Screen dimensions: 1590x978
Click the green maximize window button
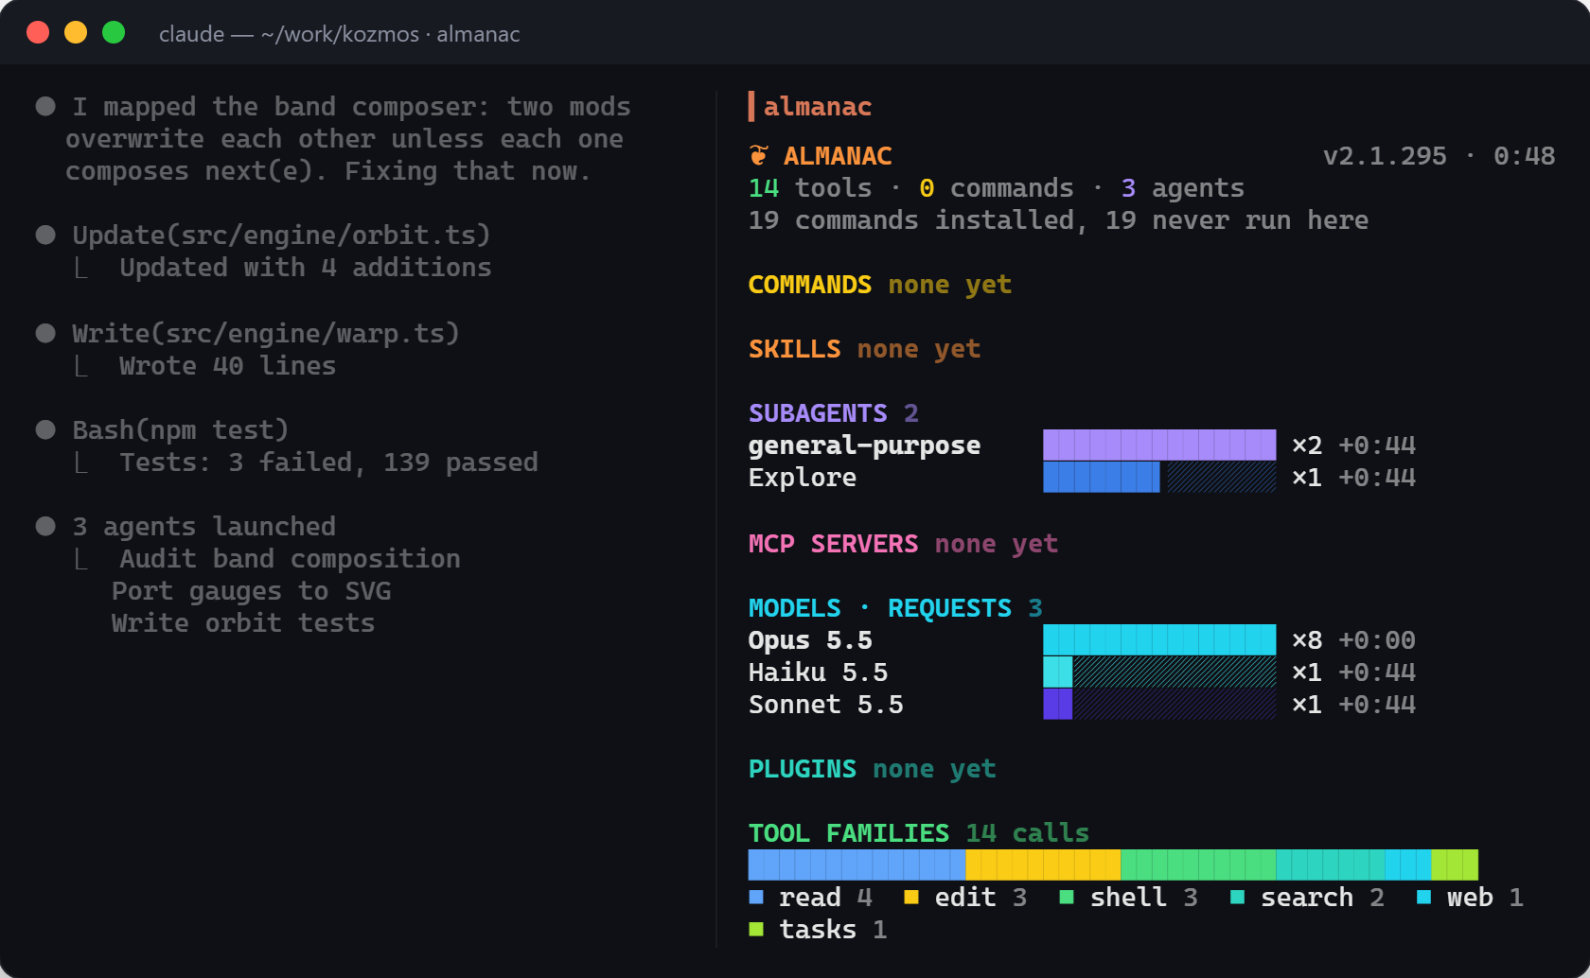click(x=114, y=33)
